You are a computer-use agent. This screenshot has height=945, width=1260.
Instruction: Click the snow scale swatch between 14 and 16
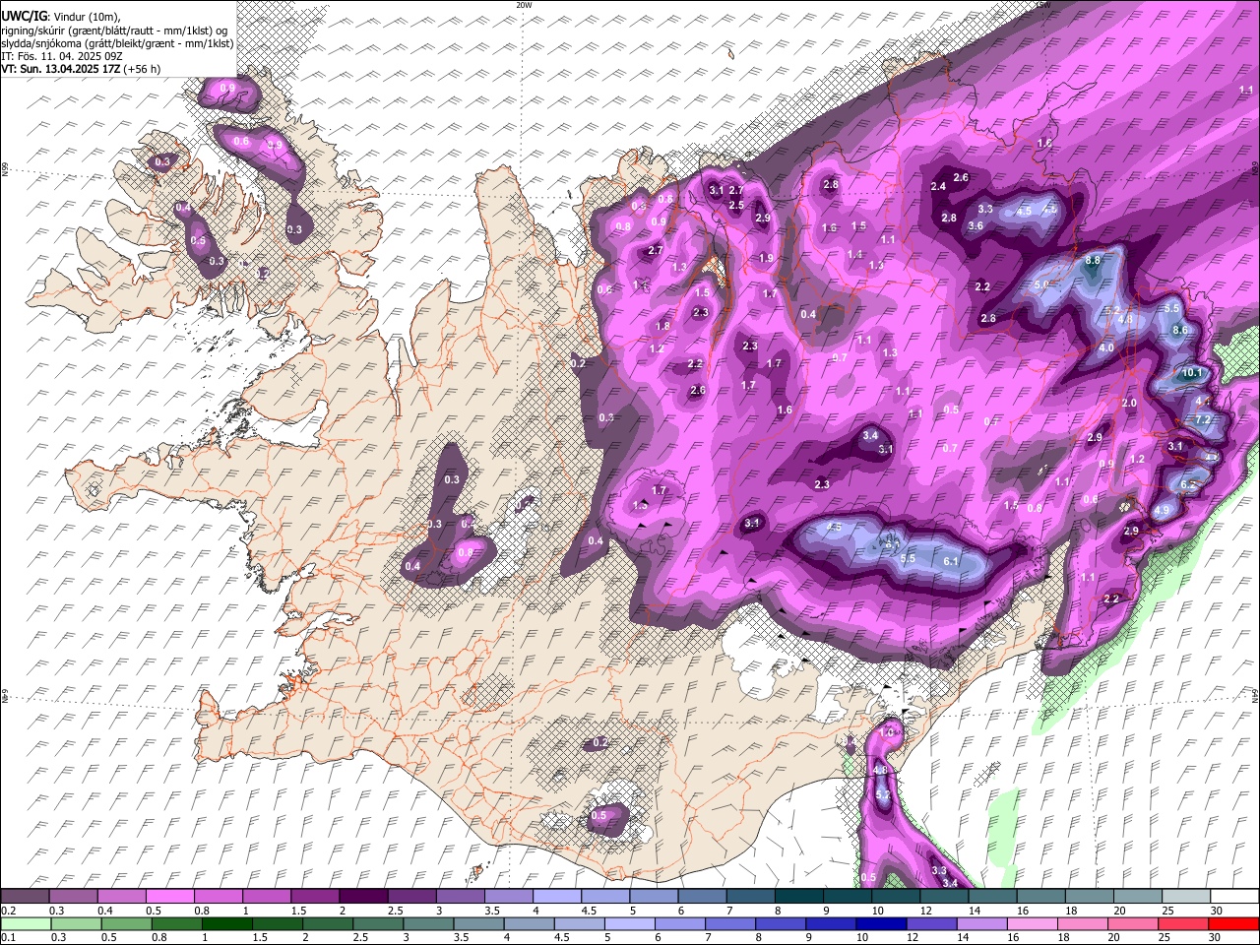point(992,896)
